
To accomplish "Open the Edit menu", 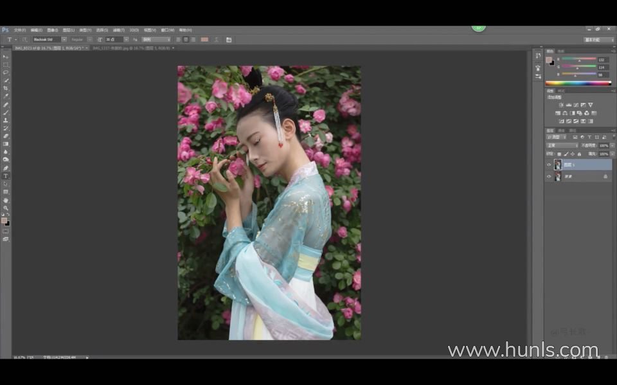I will point(36,30).
